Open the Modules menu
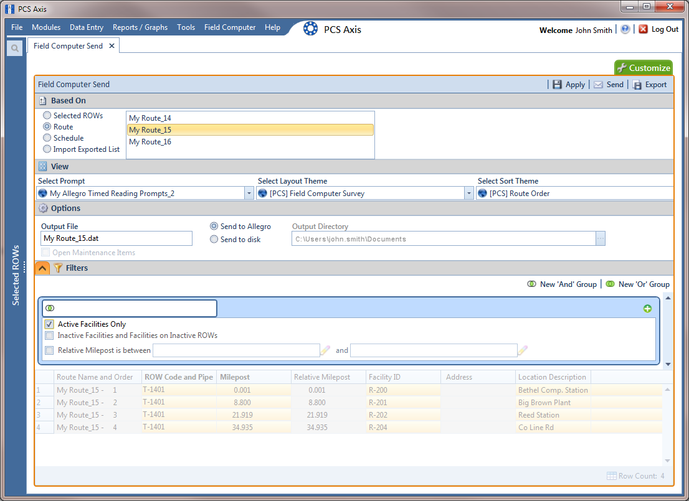This screenshot has height=501, width=689. 46,27
